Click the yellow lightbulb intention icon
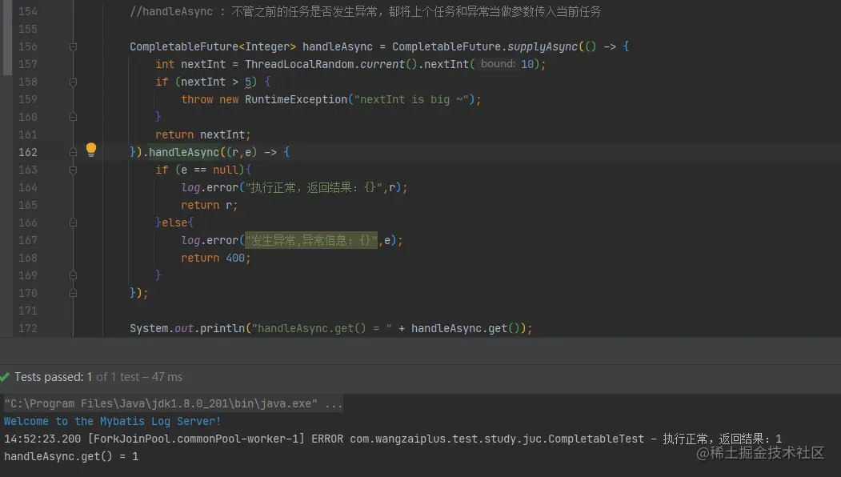Image resolution: width=841 pixels, height=477 pixels. point(91,150)
